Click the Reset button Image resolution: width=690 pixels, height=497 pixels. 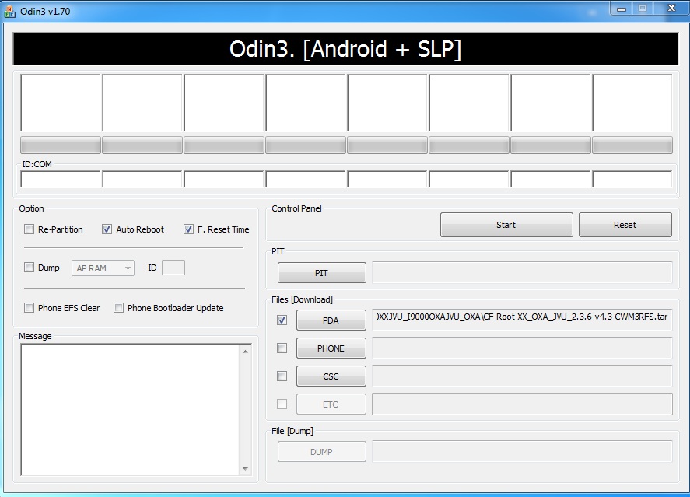[x=625, y=225]
